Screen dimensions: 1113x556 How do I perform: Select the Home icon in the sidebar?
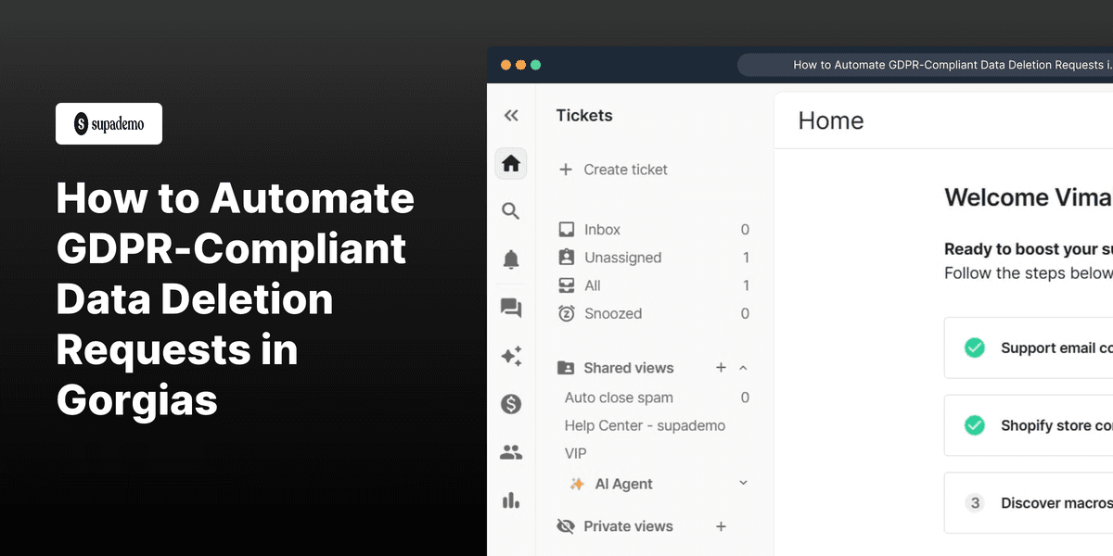[x=511, y=163]
